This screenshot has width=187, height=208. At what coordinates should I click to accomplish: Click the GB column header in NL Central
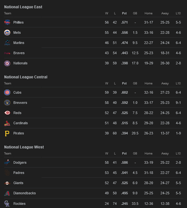point(135,83)
